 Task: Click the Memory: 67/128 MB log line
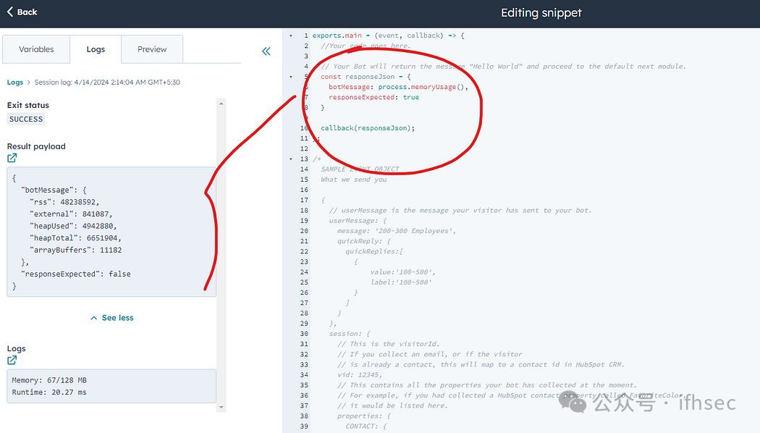click(x=49, y=380)
